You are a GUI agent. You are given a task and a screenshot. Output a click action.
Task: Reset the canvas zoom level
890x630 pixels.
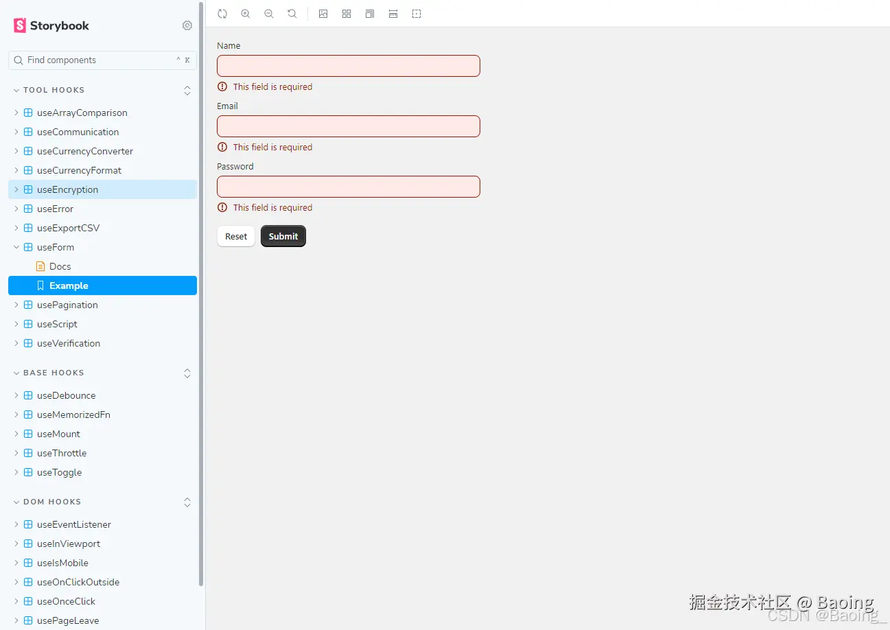click(292, 13)
